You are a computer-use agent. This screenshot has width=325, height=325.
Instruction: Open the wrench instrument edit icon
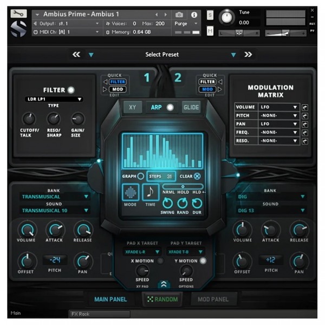coord(18,14)
